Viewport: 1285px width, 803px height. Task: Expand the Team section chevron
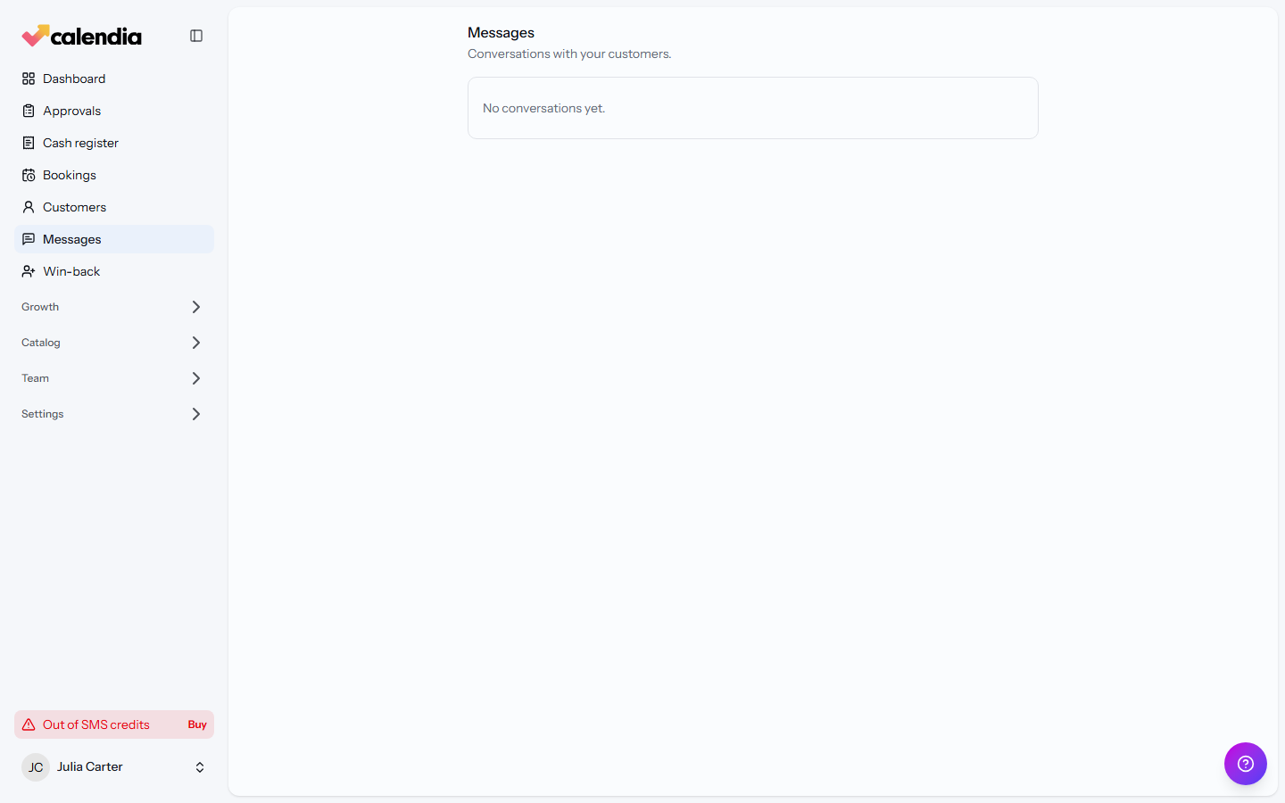[x=196, y=378]
